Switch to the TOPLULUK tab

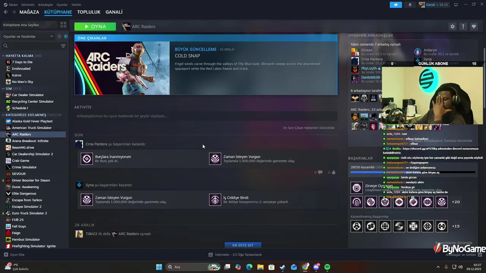(88, 12)
